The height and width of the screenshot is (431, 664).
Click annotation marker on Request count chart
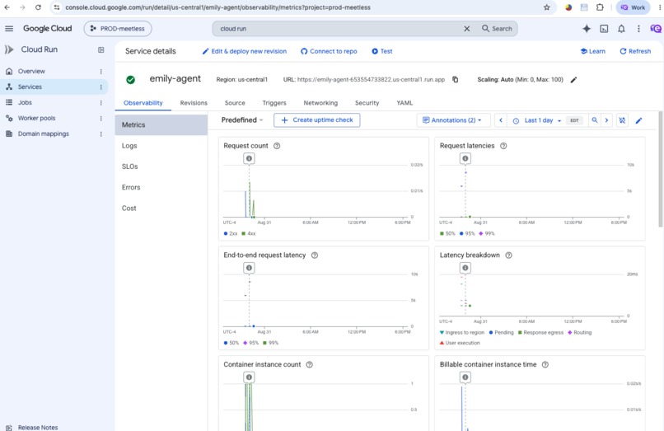(x=249, y=158)
